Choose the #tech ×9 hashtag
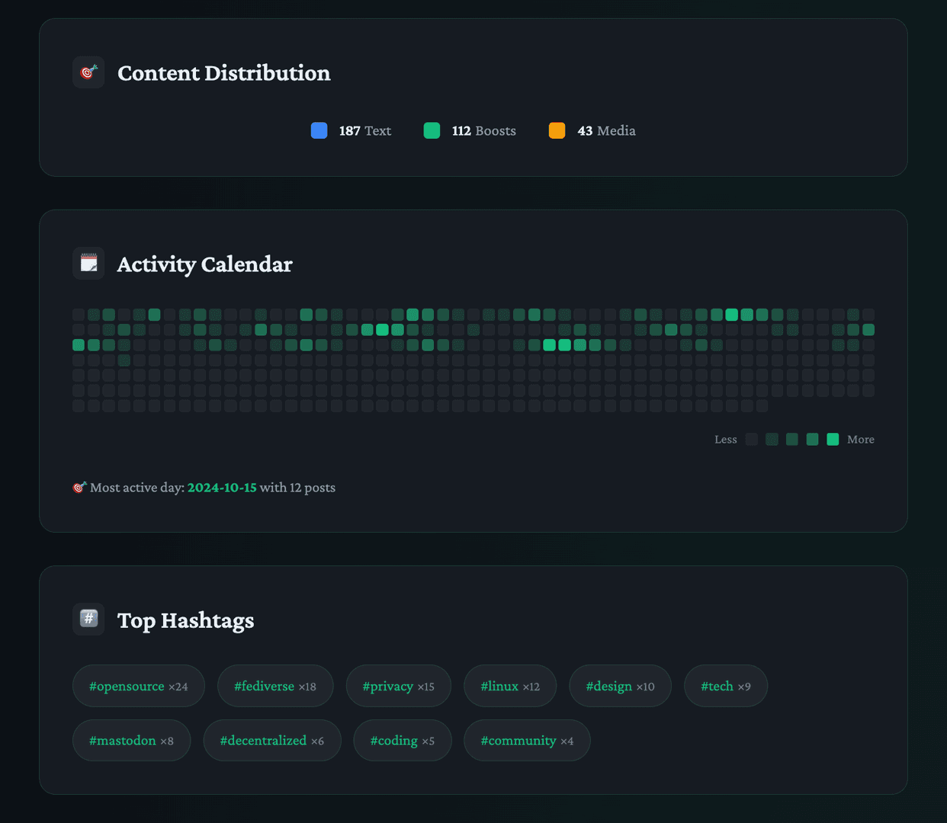947x823 pixels. (726, 686)
